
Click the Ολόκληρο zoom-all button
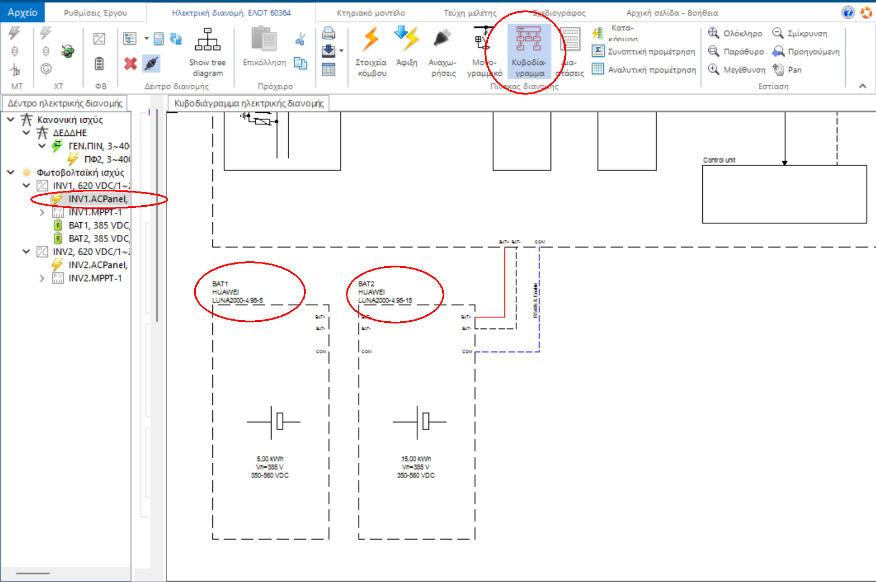click(735, 34)
